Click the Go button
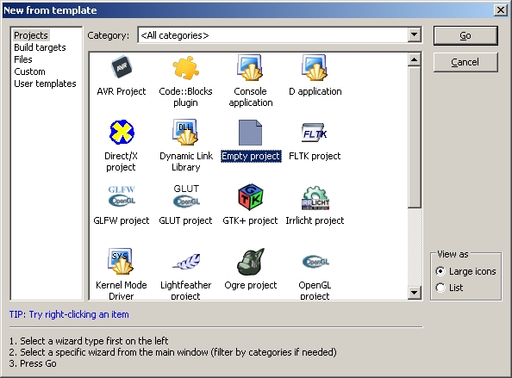The width and height of the screenshot is (512, 378). (465, 35)
